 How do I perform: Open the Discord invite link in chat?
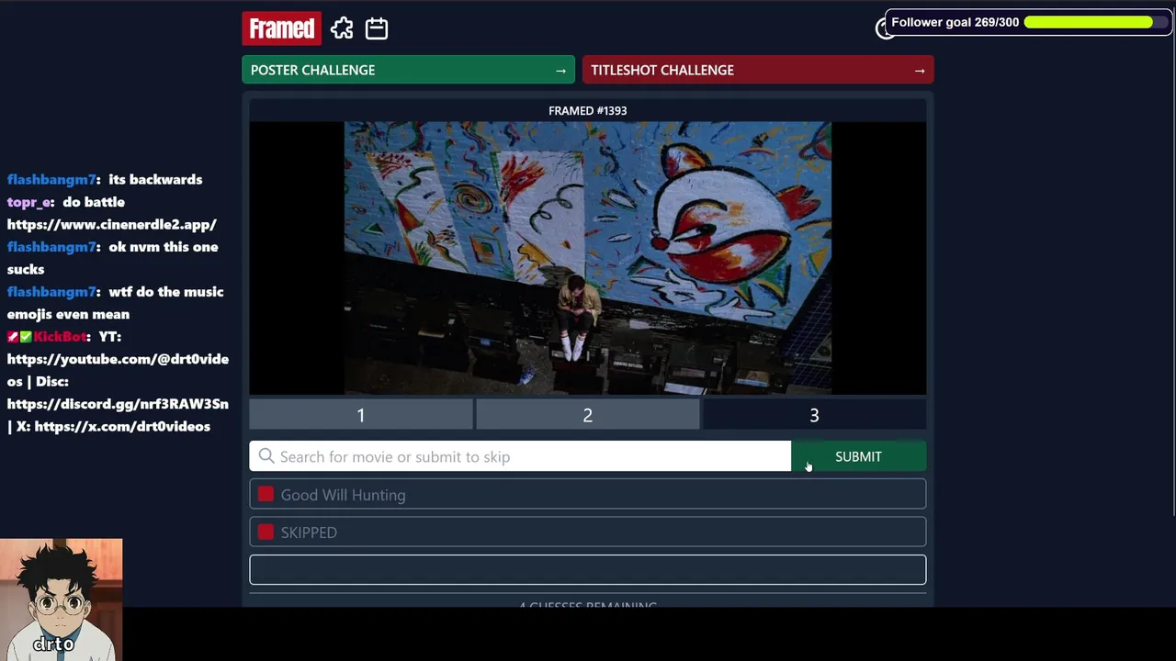(x=118, y=404)
